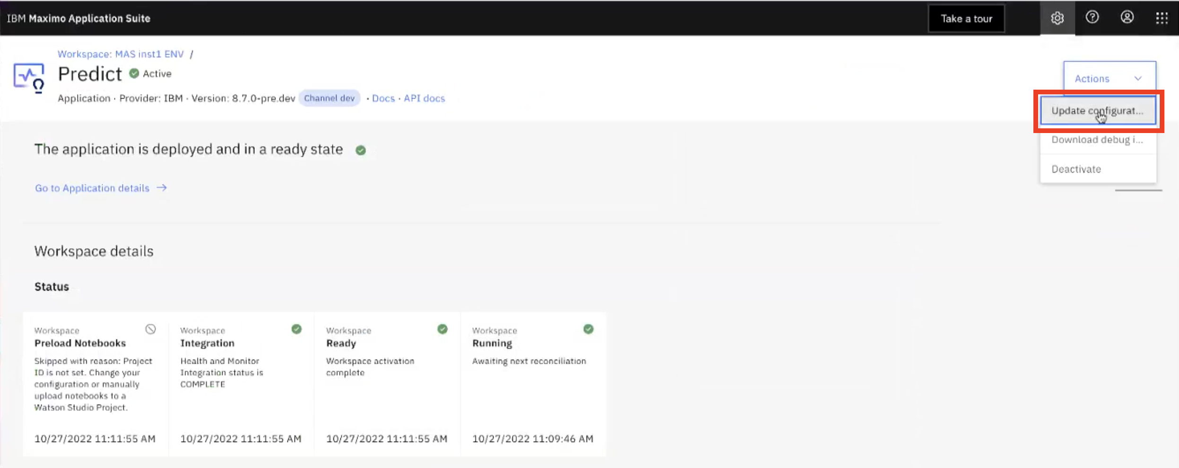Select Download debug info menu option
This screenshot has height=468, width=1179.
pyautogui.click(x=1098, y=140)
